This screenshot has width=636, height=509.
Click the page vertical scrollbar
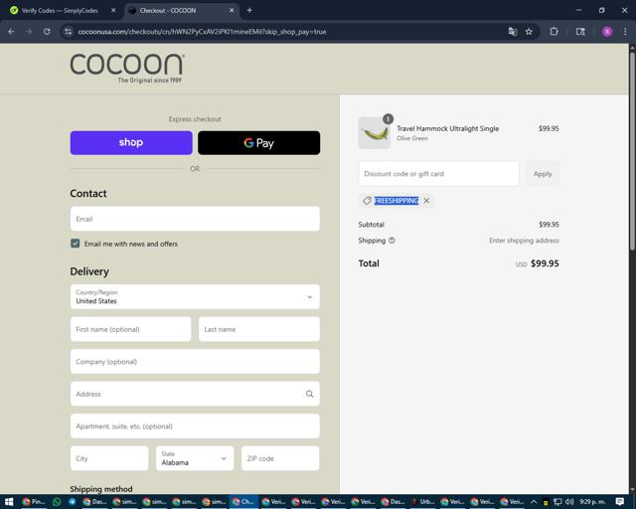pos(632,150)
